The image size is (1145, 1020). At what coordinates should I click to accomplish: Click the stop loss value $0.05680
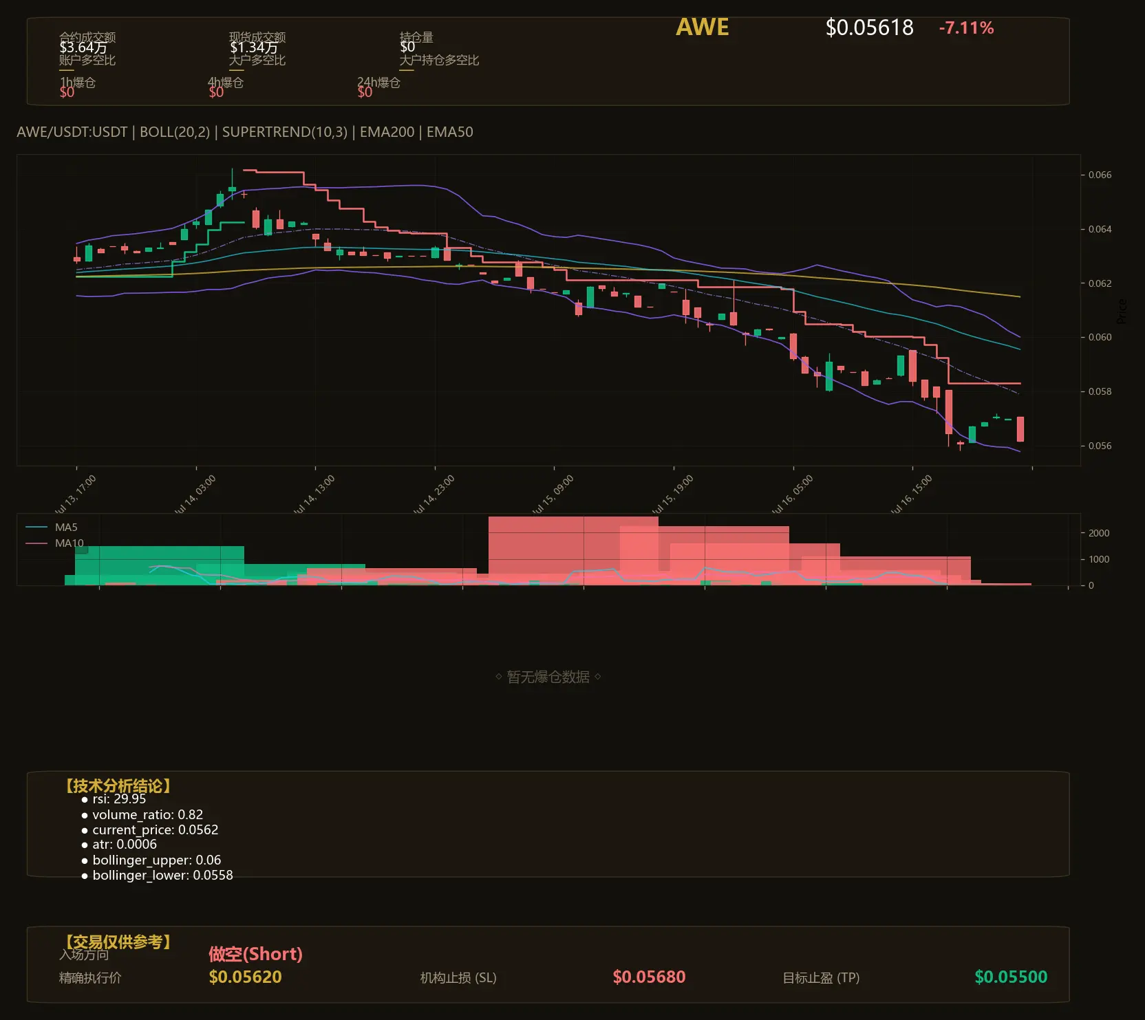tap(650, 977)
